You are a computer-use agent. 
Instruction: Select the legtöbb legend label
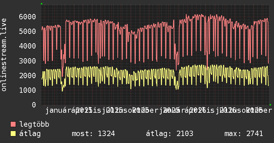pyautogui.click(x=34, y=124)
